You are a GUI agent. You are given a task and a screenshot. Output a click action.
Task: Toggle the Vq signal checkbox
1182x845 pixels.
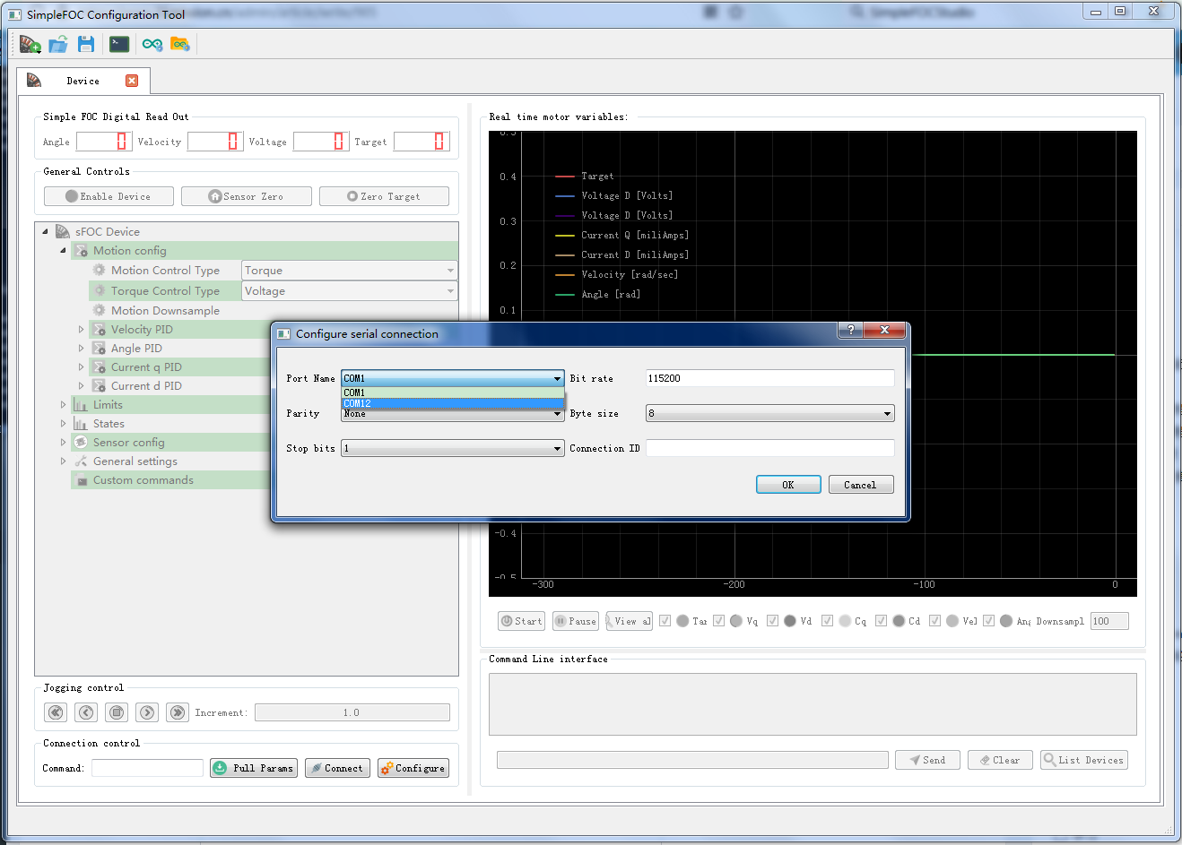click(x=718, y=621)
